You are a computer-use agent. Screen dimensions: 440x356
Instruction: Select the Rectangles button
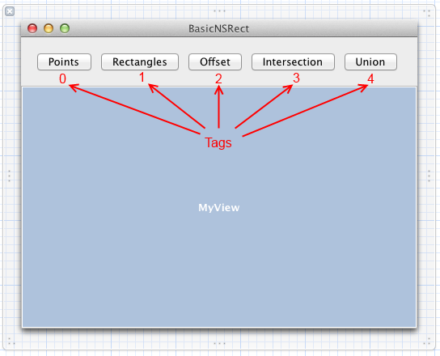click(140, 61)
